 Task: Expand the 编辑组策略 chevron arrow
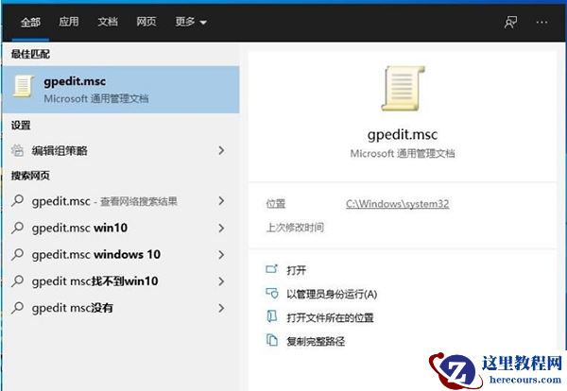[x=221, y=151]
